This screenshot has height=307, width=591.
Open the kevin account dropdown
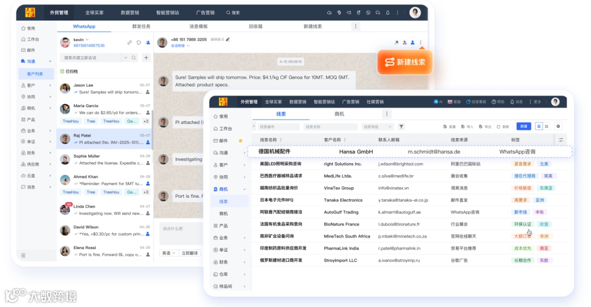(87, 39)
